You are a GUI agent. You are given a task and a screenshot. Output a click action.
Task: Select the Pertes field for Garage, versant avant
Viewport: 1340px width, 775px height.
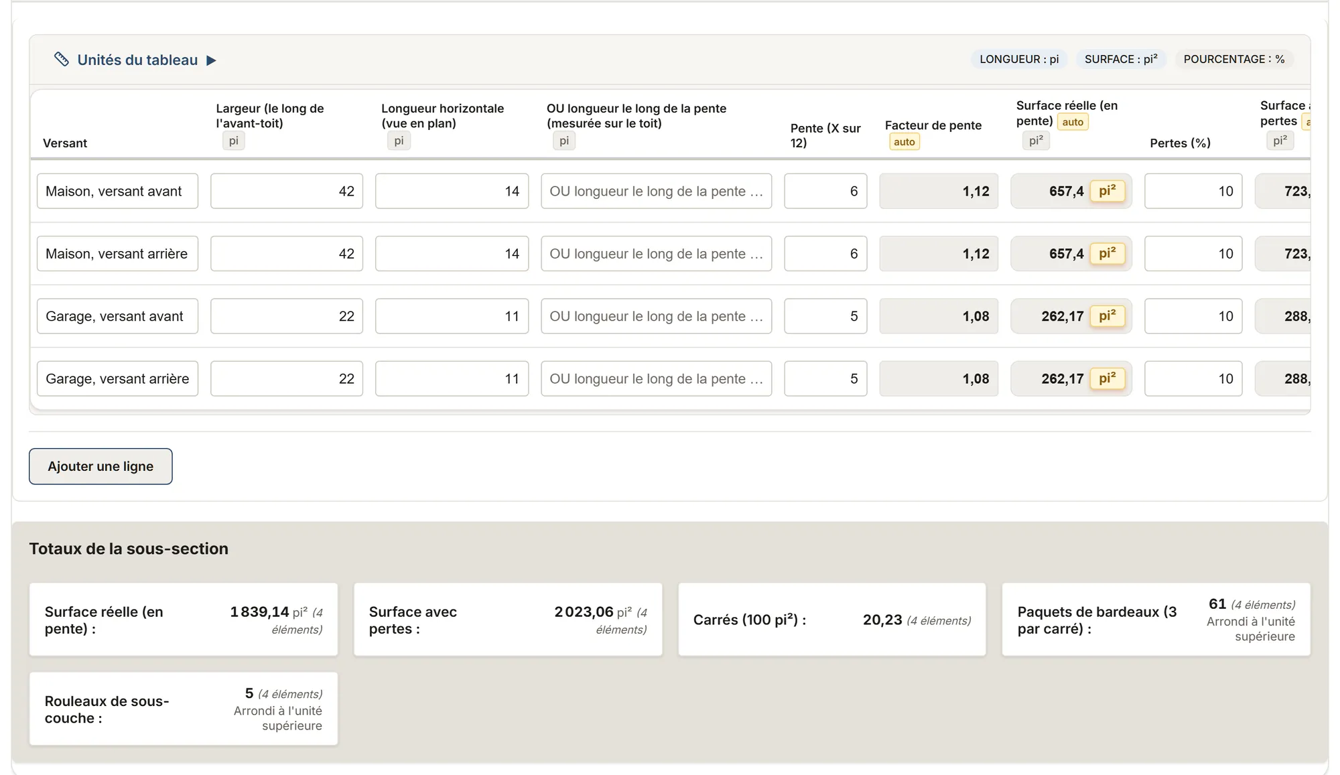[x=1193, y=315]
